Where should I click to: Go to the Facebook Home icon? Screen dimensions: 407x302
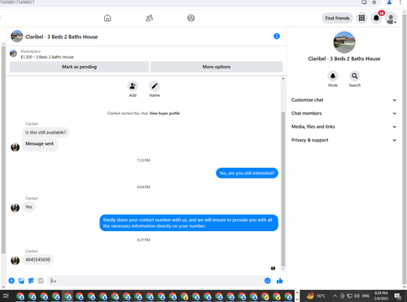(107, 18)
